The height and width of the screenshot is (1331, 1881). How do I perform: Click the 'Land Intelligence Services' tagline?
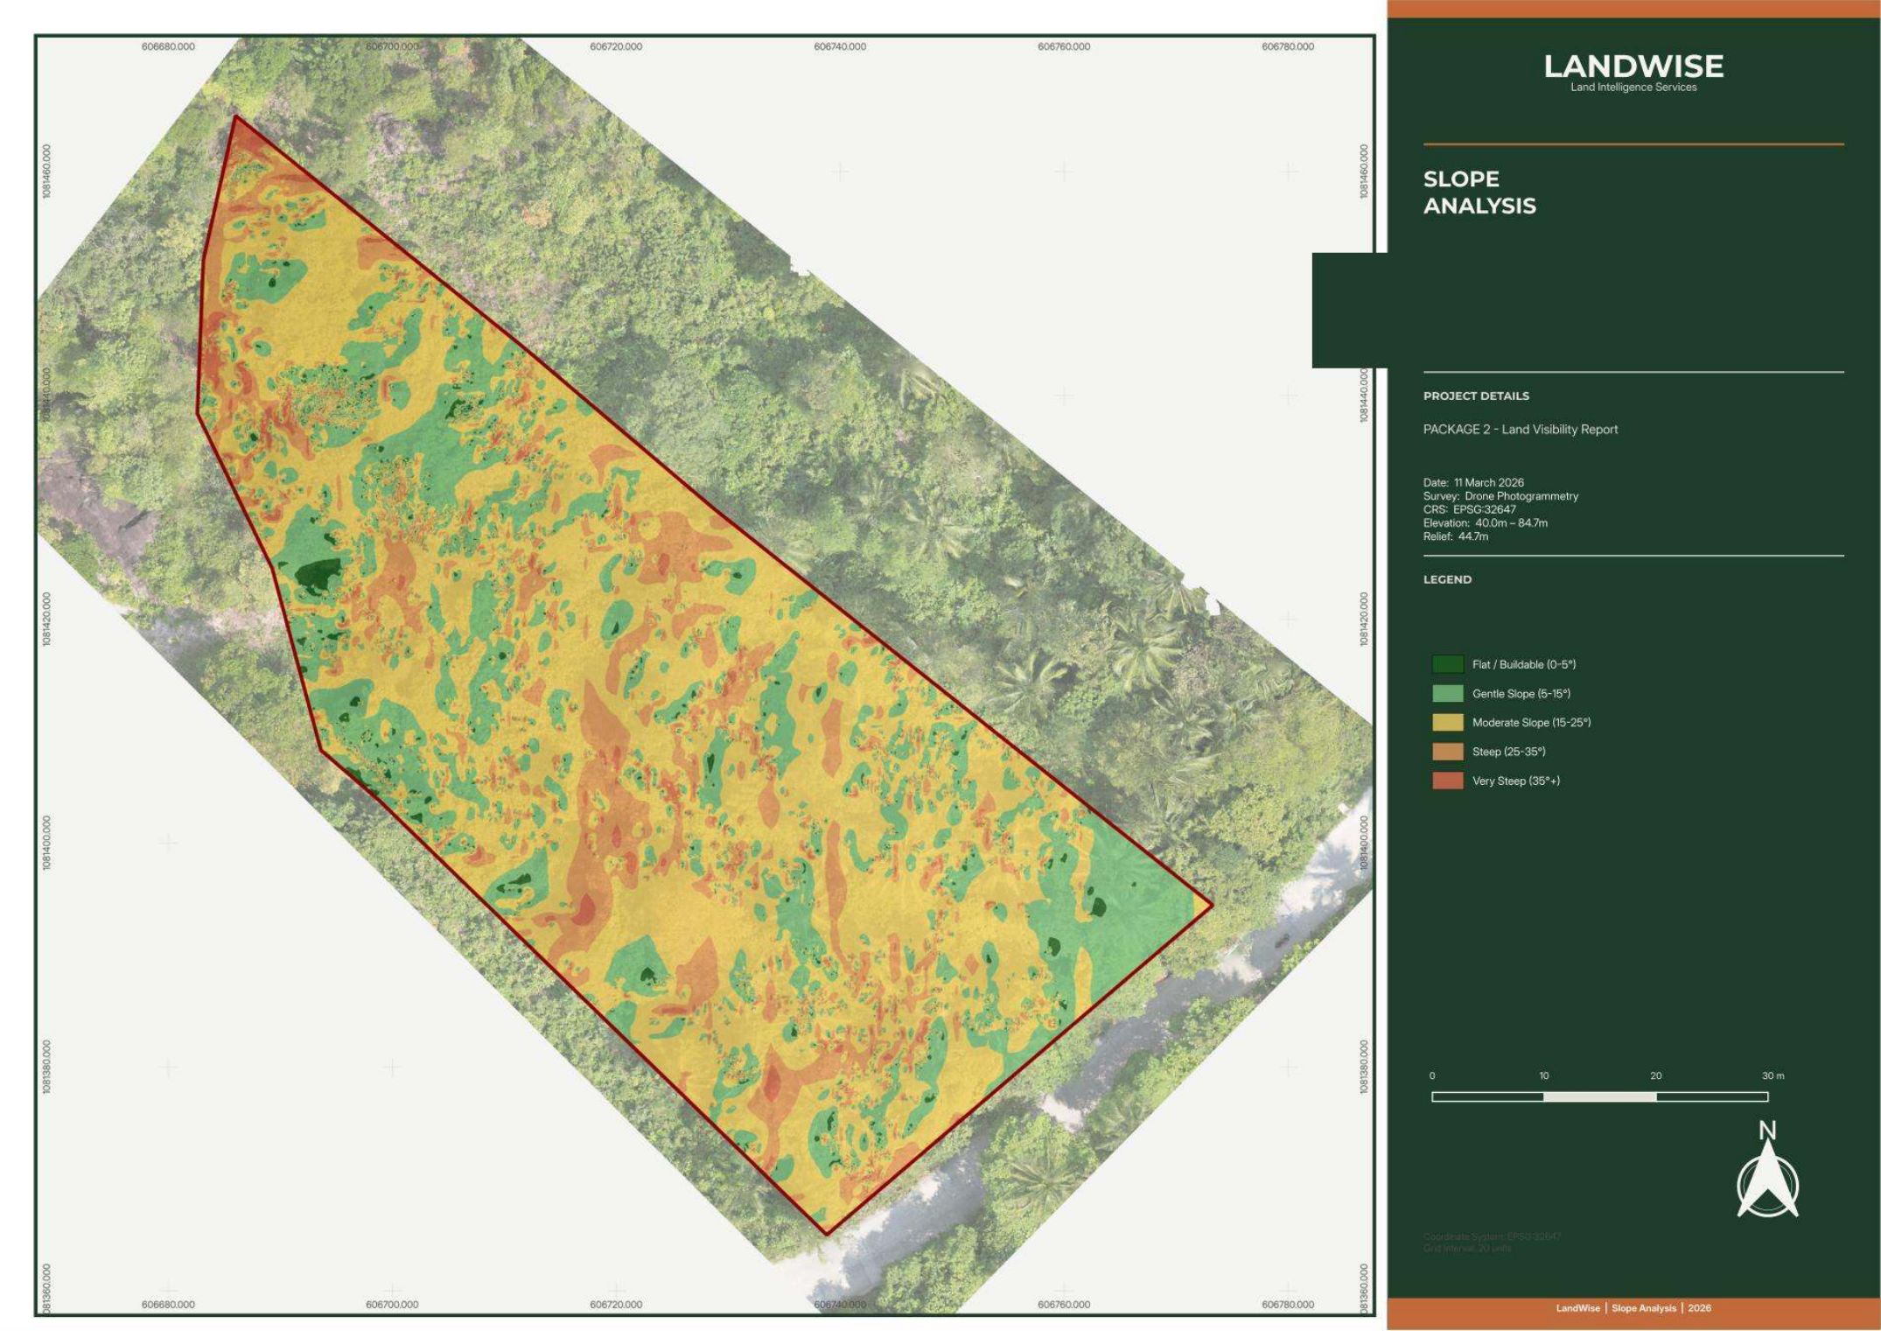pyautogui.click(x=1633, y=87)
